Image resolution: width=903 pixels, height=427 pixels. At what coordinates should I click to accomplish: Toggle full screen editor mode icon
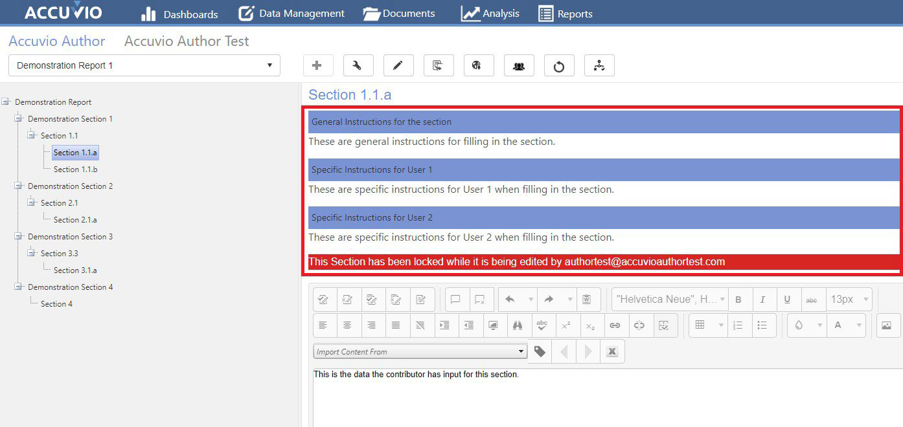pos(494,325)
